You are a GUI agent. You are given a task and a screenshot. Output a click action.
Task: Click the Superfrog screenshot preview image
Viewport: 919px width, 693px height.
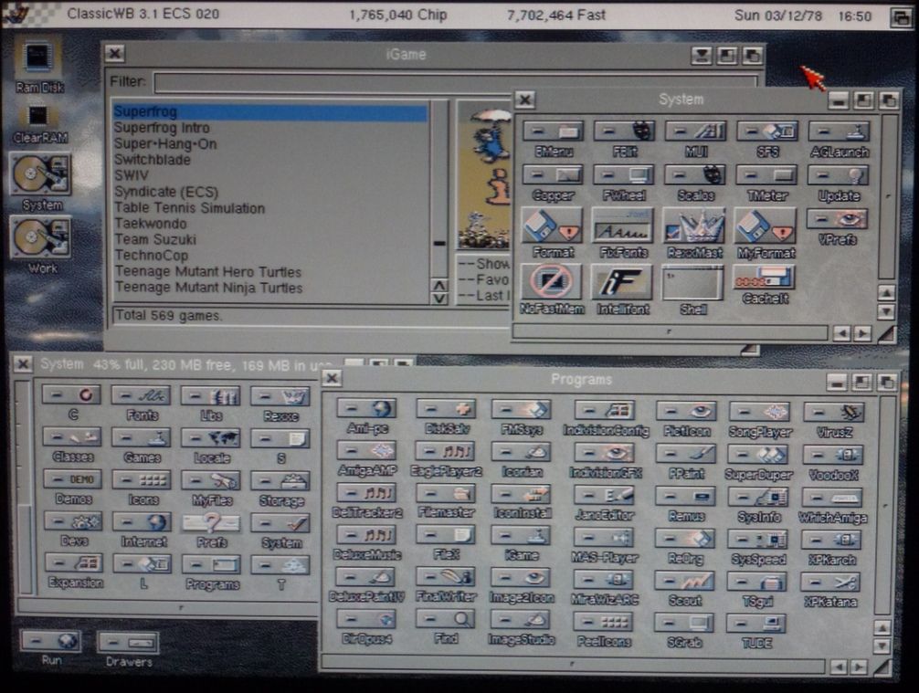click(x=483, y=173)
